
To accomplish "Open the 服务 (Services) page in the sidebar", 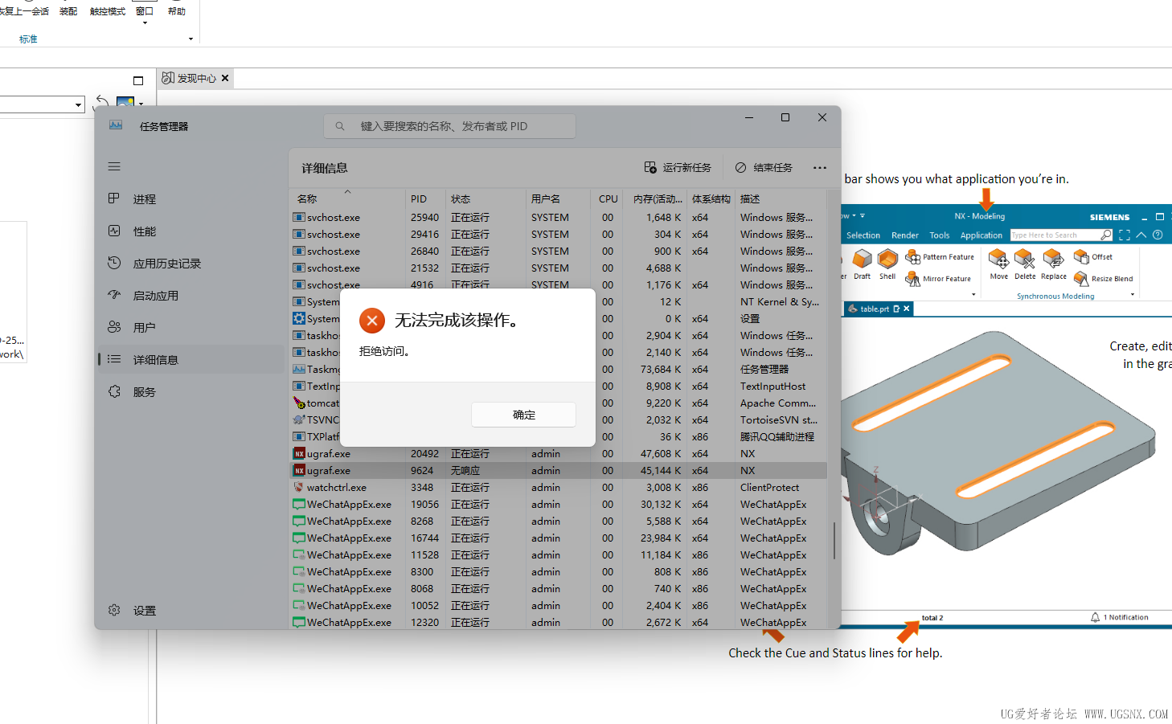I will (x=145, y=392).
